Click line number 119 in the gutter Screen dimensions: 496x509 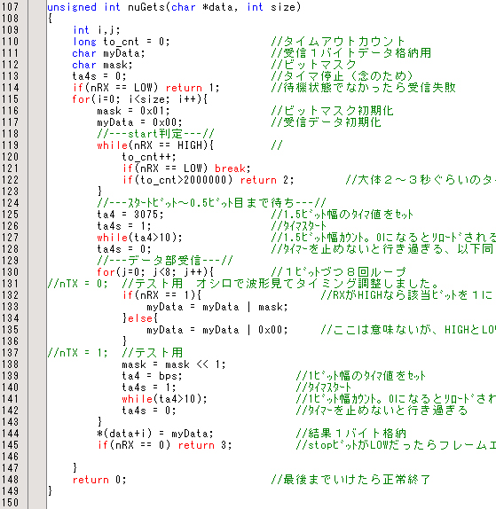pos(10,145)
